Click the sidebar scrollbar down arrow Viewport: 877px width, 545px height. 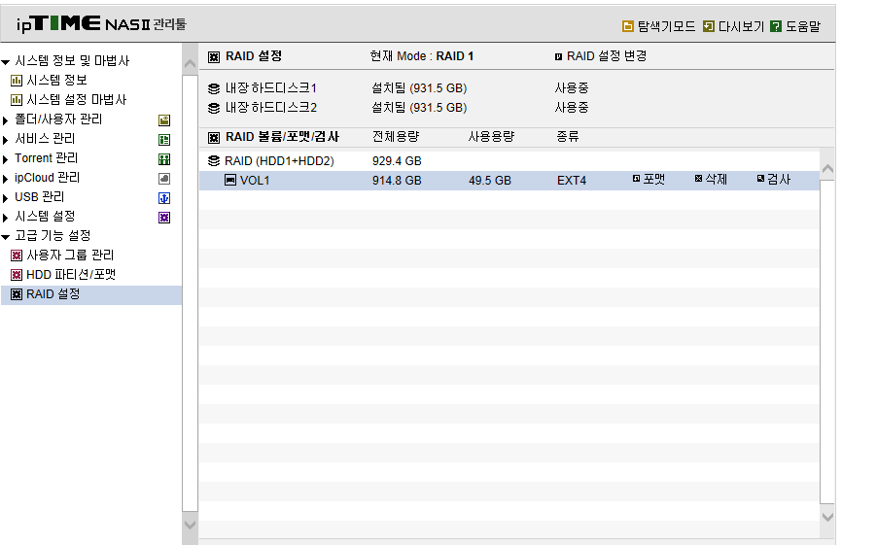(x=191, y=525)
